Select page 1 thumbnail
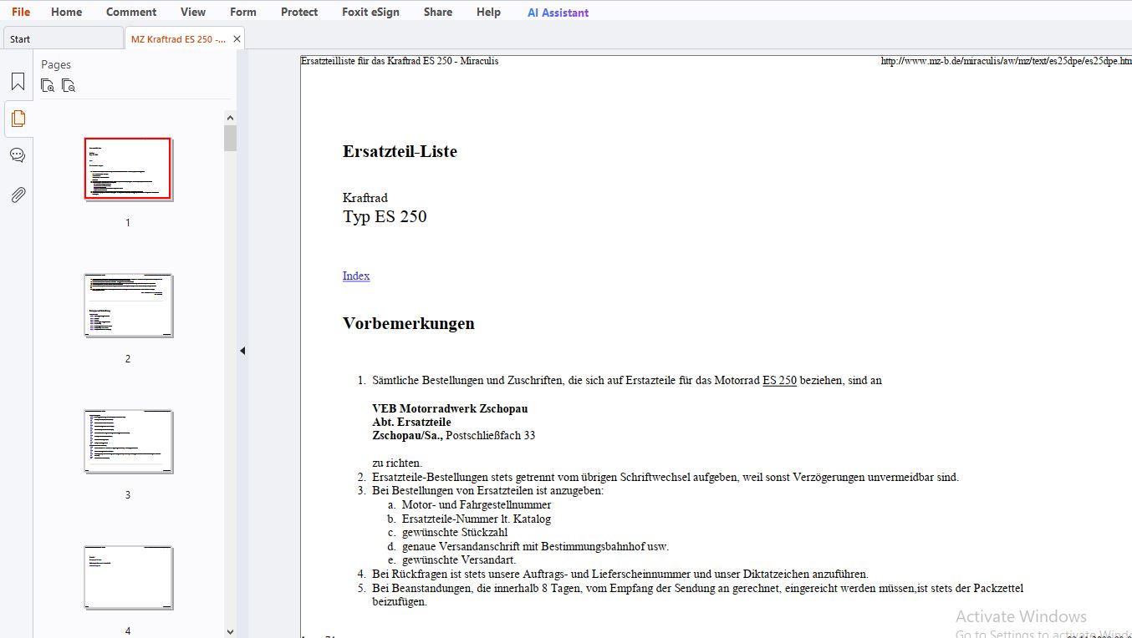This screenshot has width=1132, height=638. point(128,169)
